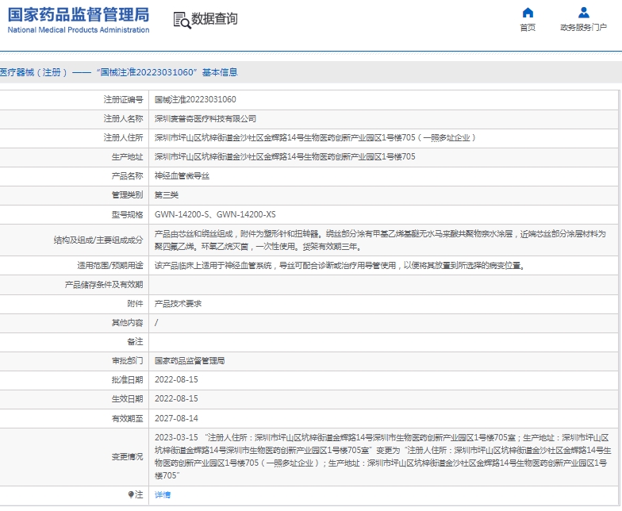Click the 型号规格 label cell
Viewport: 622px width, 511px height.
[x=127, y=214]
